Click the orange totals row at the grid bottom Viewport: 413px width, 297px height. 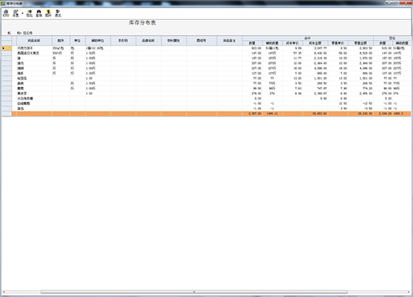pyautogui.click(x=206, y=114)
